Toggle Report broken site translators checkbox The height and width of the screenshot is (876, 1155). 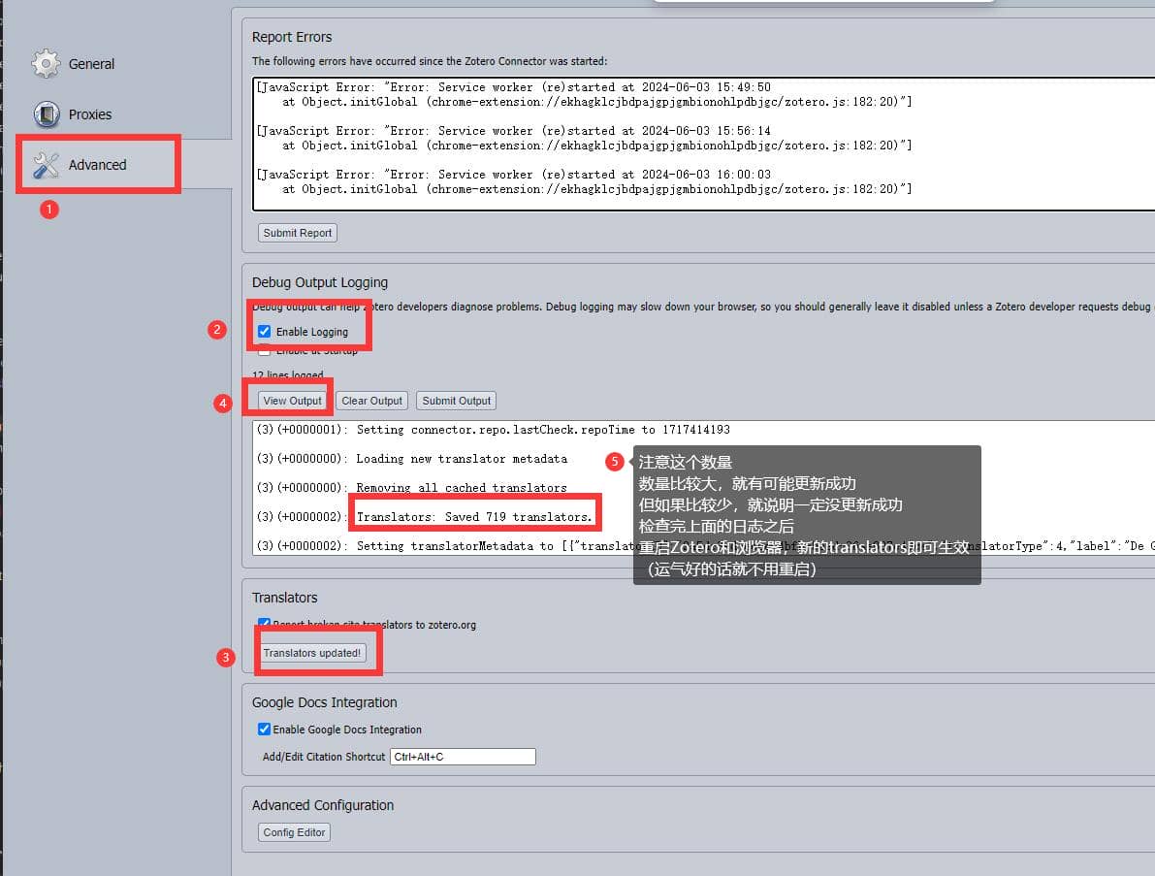pos(264,624)
